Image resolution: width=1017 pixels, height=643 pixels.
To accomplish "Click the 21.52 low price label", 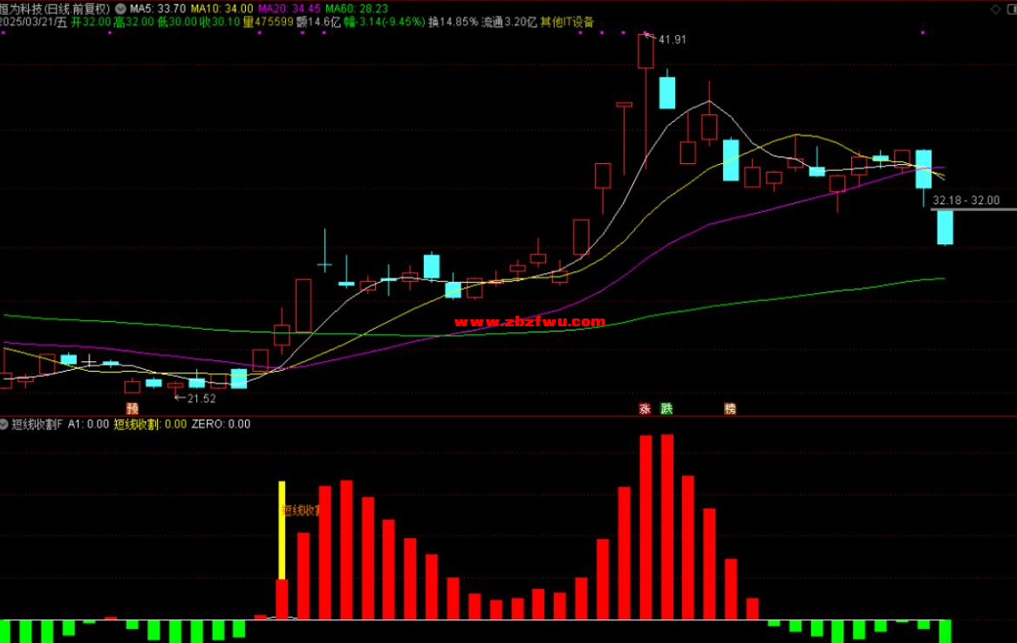I will 201,399.
